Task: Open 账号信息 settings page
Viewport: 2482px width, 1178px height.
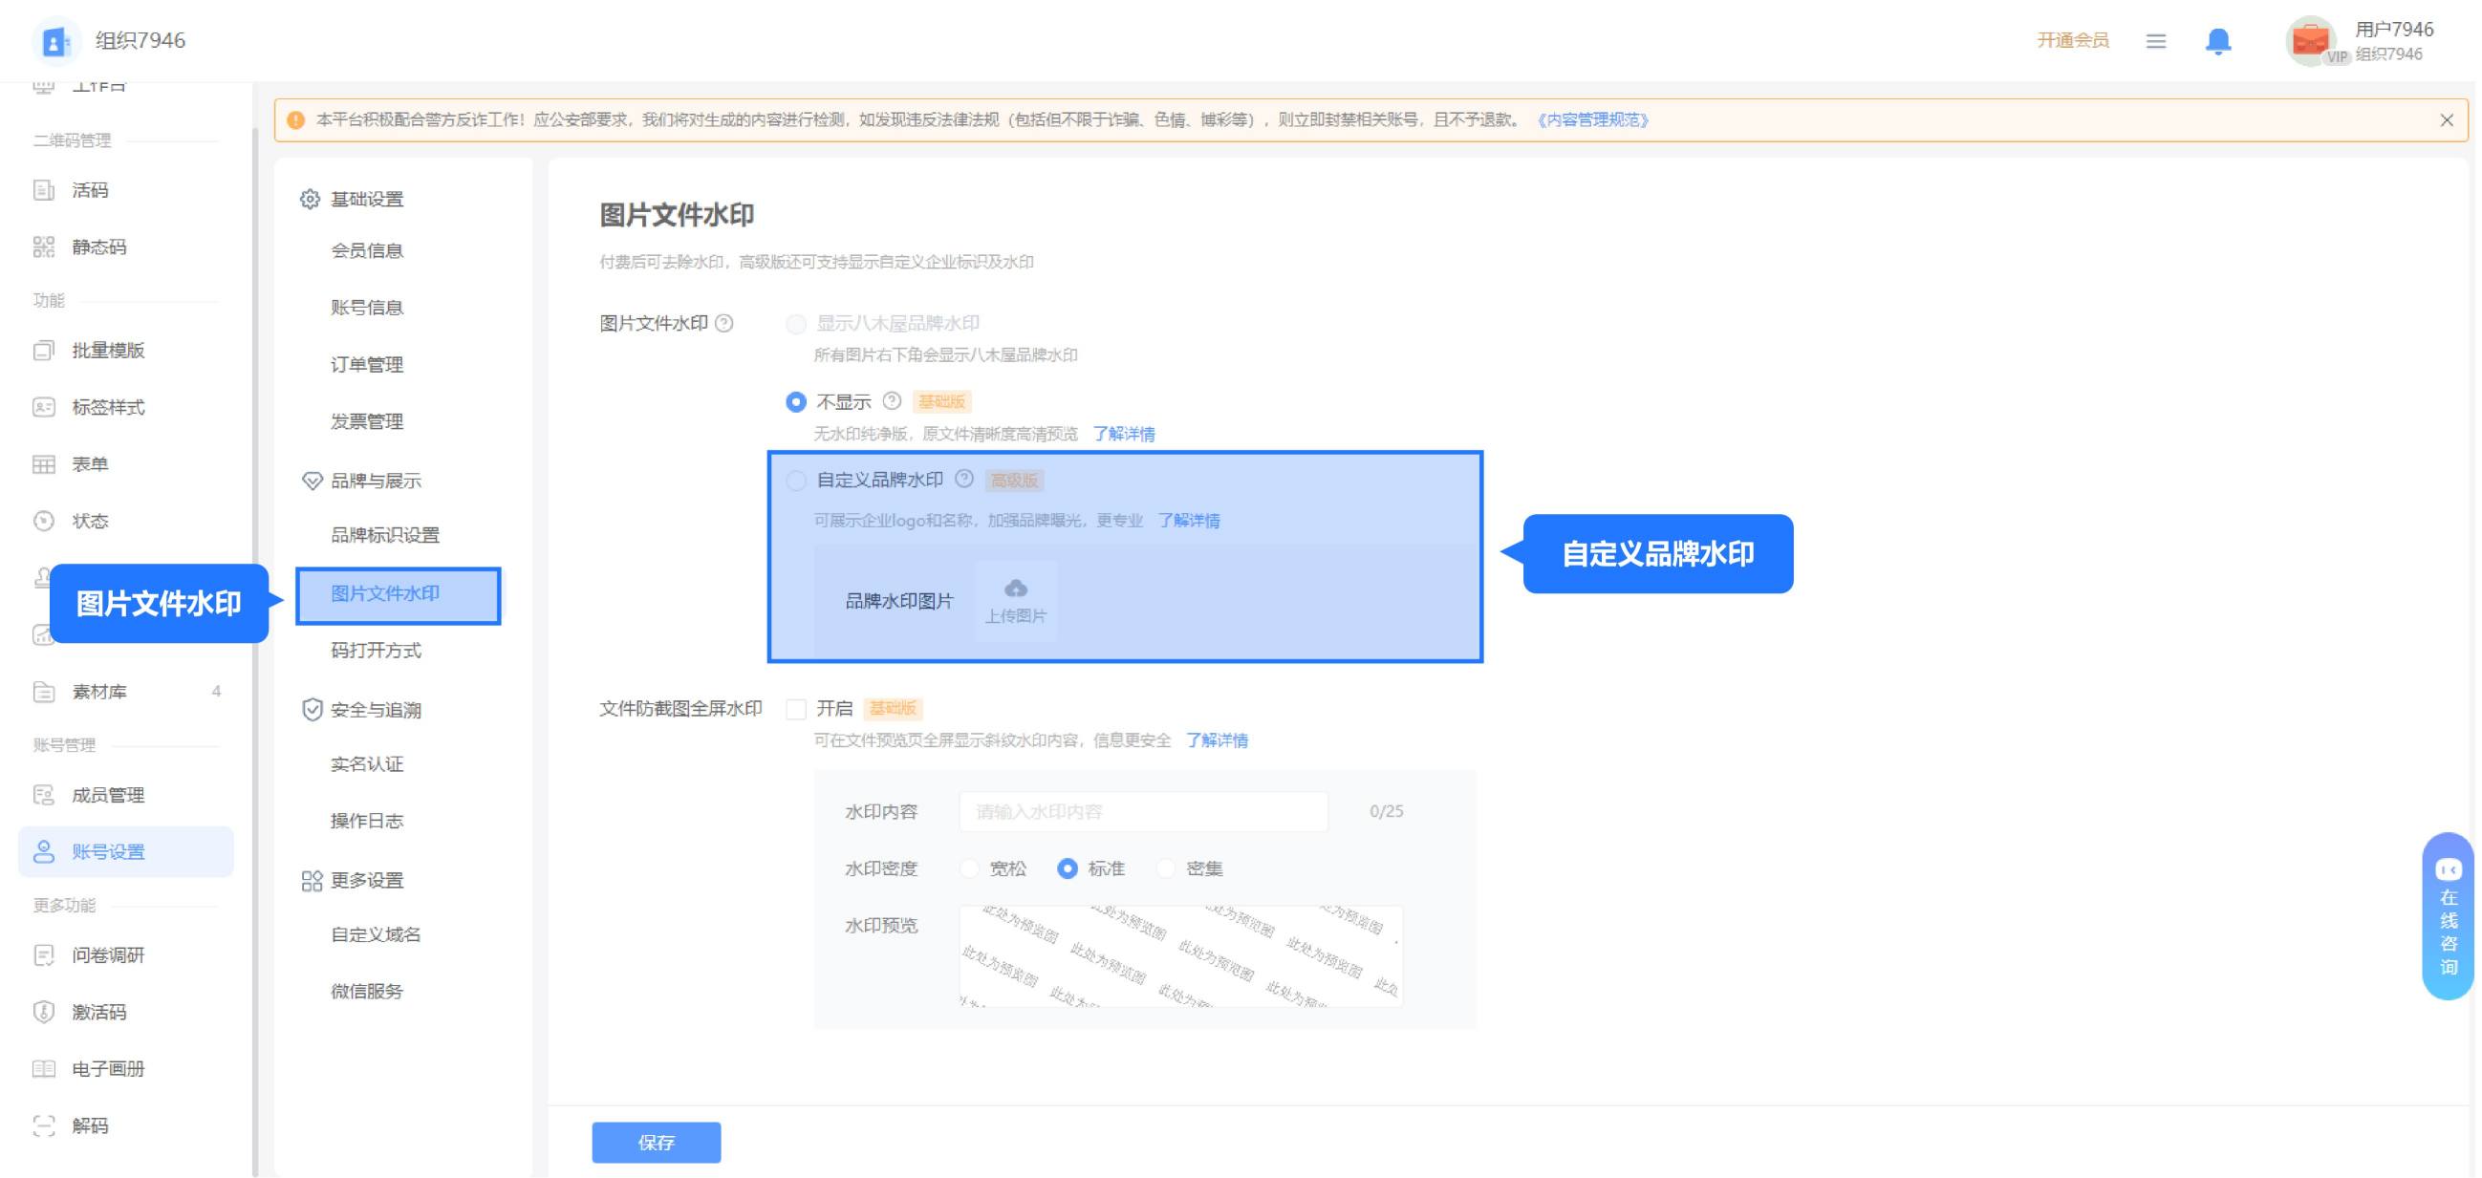Action: coord(367,308)
